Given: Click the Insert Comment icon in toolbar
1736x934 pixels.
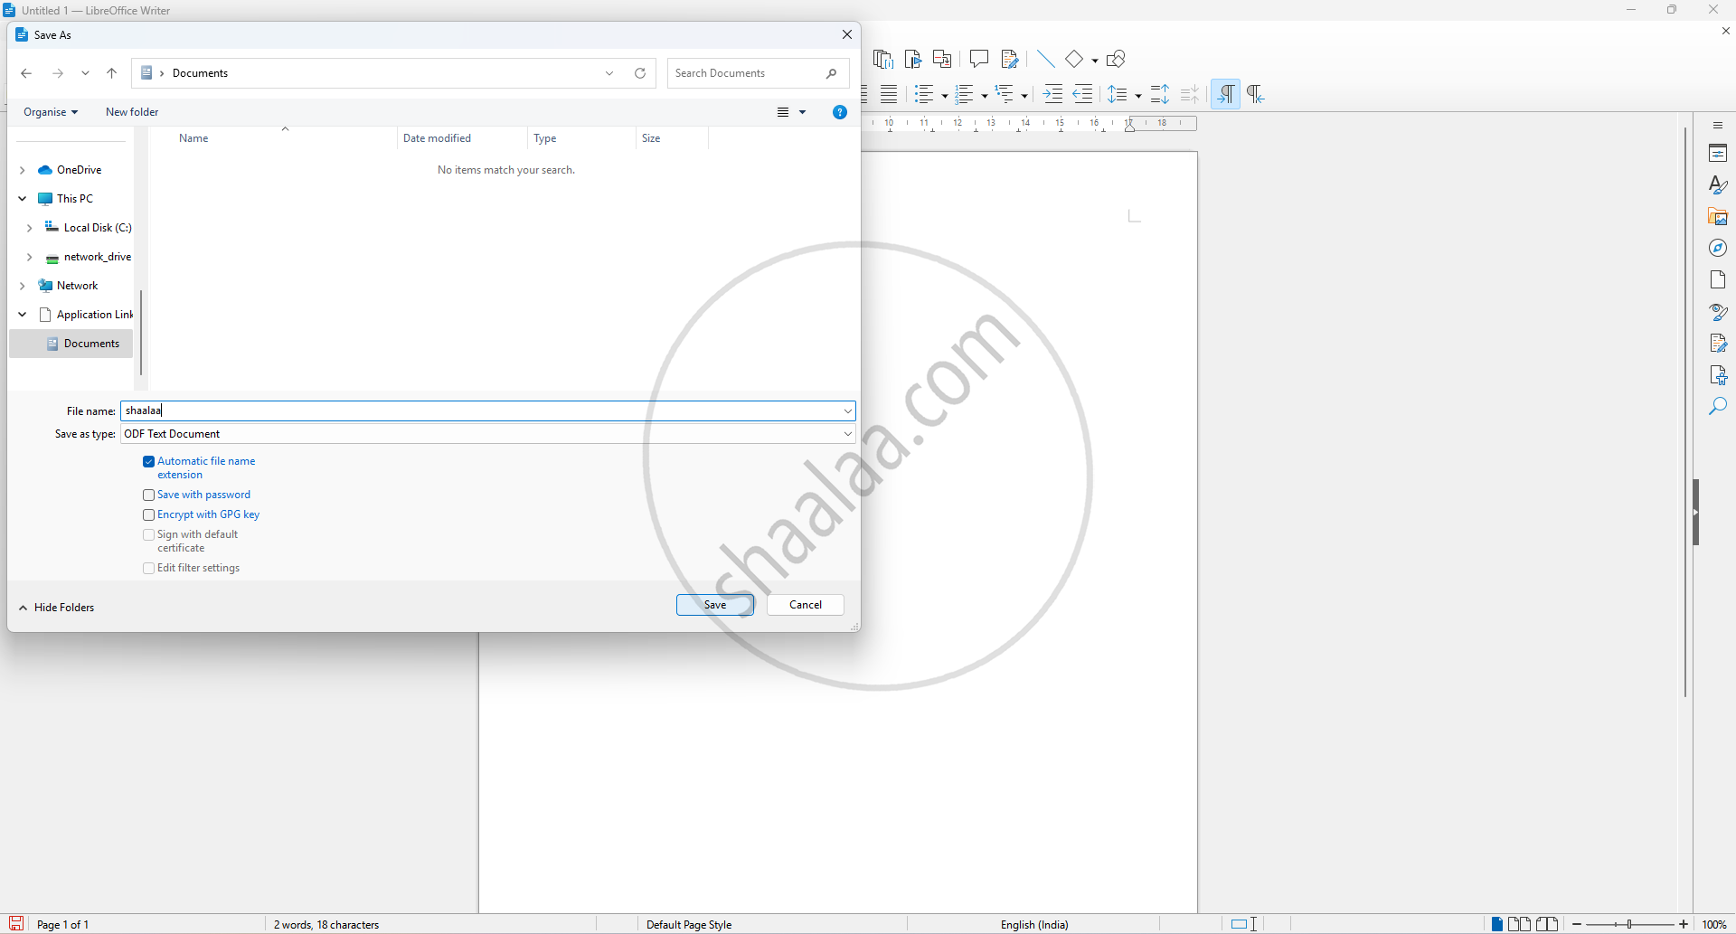Looking at the screenshot, I should coord(978,59).
